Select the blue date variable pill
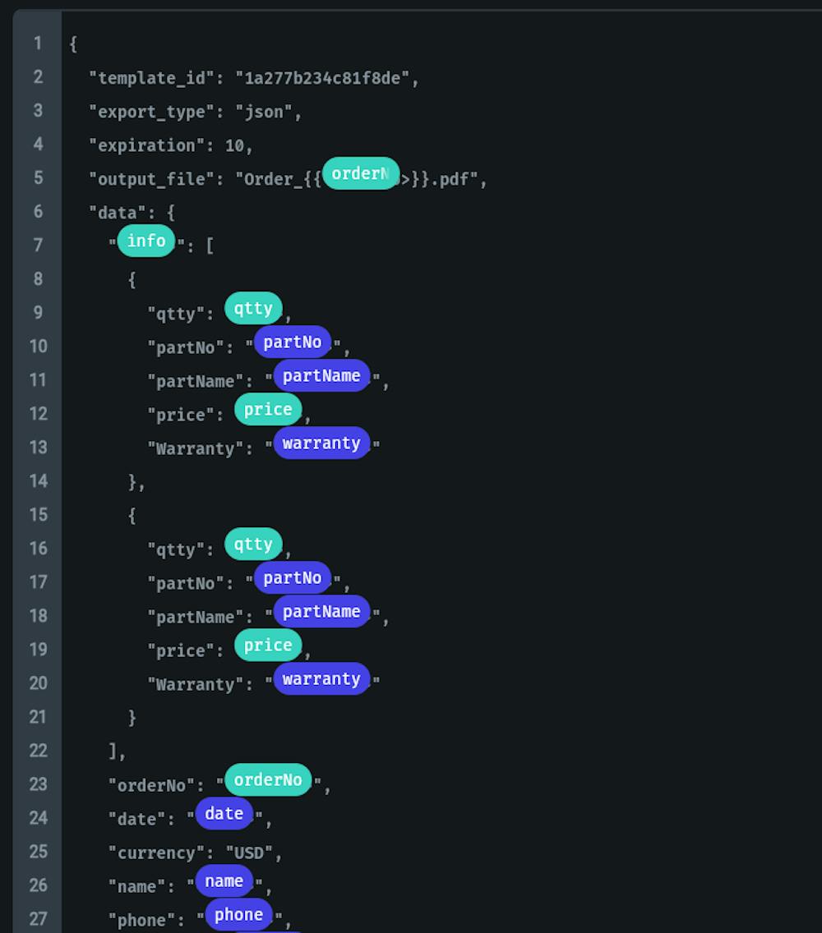The image size is (822, 933). pyautogui.click(x=224, y=814)
